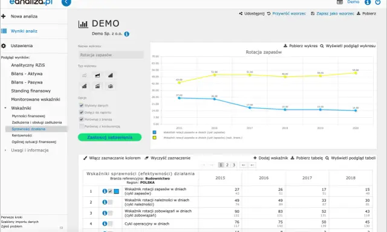Click Wyświetl podgląd tabeli
Viewport: 387px width, 232px height.
point(351,158)
